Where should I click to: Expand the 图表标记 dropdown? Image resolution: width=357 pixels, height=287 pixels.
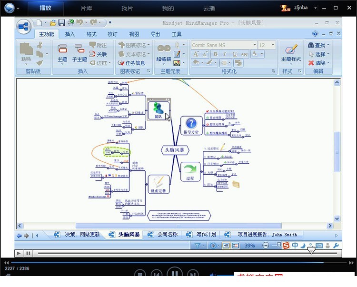coord(149,45)
